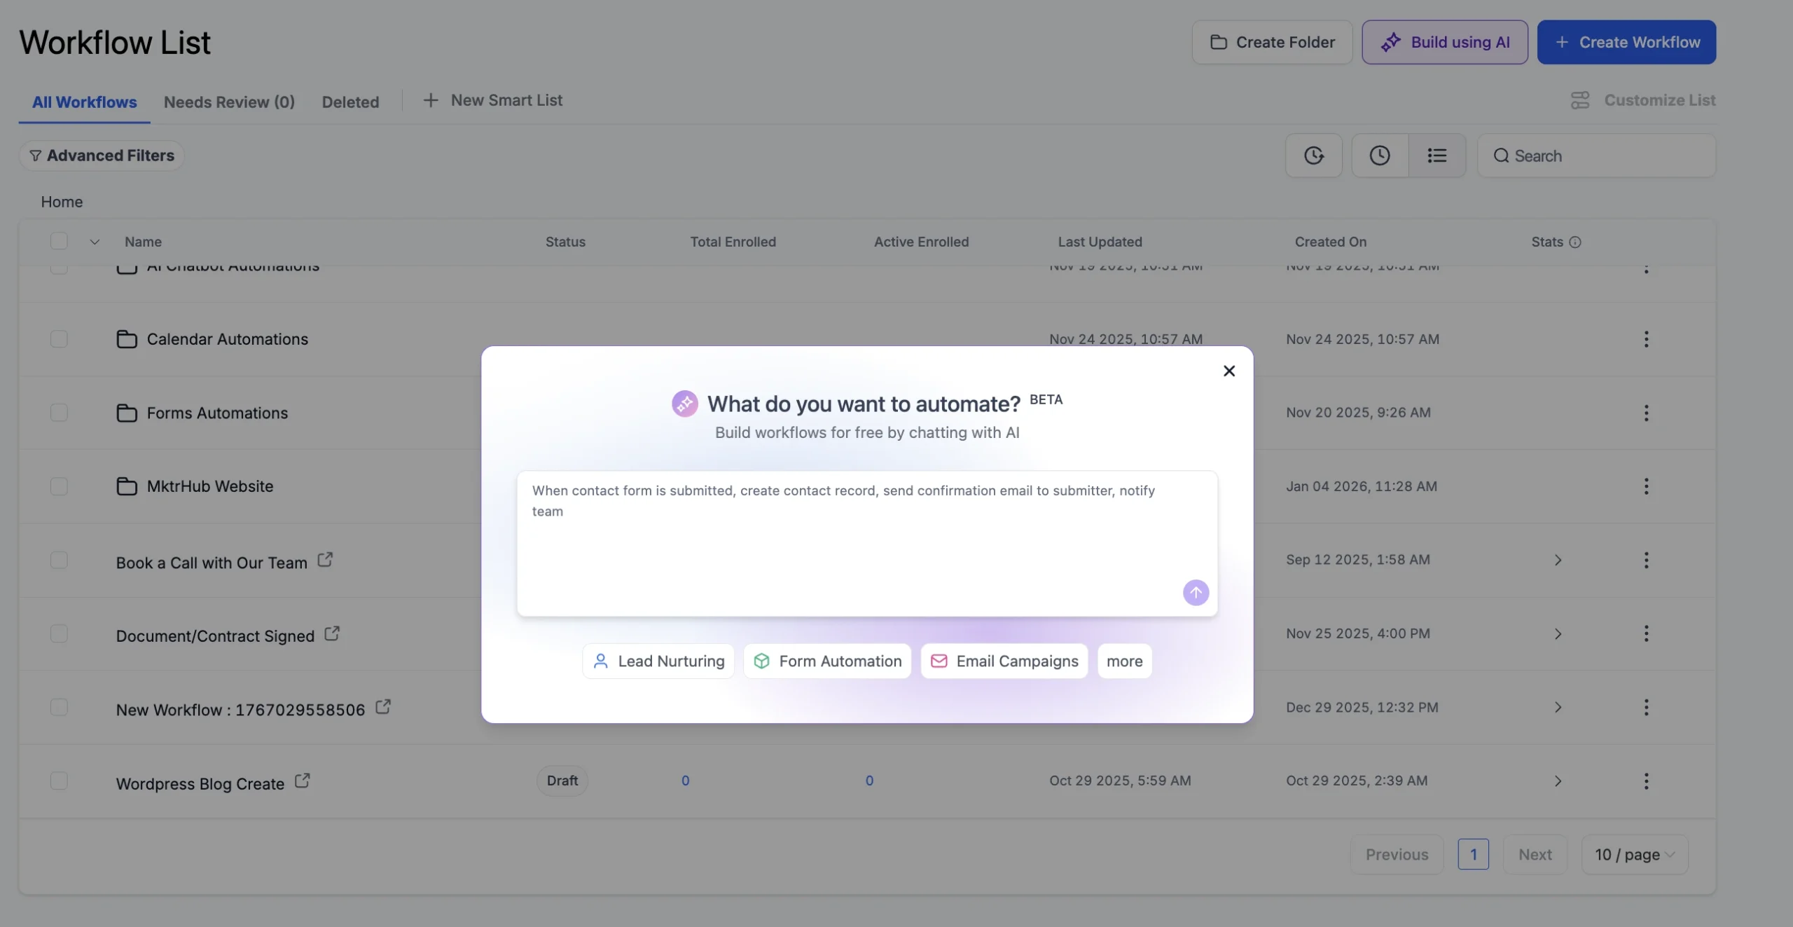The height and width of the screenshot is (927, 1793).
Task: Click the Next page button
Action: click(1535, 854)
